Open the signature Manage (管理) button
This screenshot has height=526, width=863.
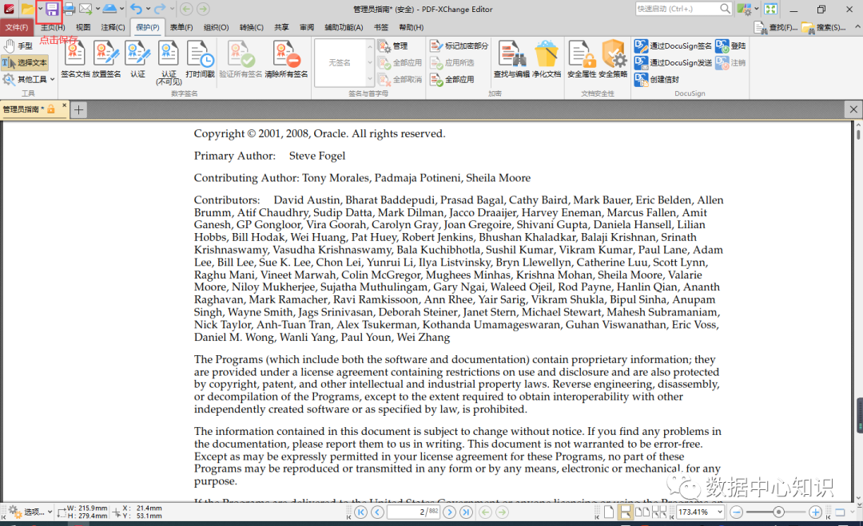(393, 45)
